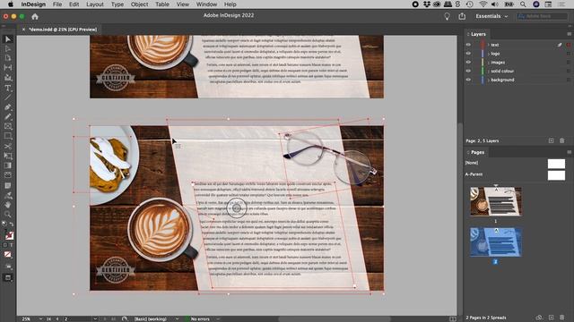Select the Page tool
Viewport: 574px width, 322px height.
[8, 58]
